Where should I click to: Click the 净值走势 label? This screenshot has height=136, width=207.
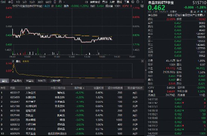pos(152,15)
